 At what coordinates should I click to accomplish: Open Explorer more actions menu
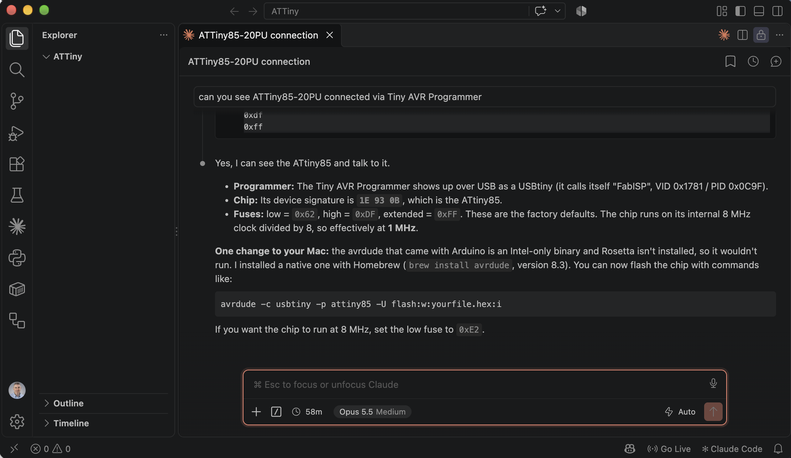coord(164,35)
